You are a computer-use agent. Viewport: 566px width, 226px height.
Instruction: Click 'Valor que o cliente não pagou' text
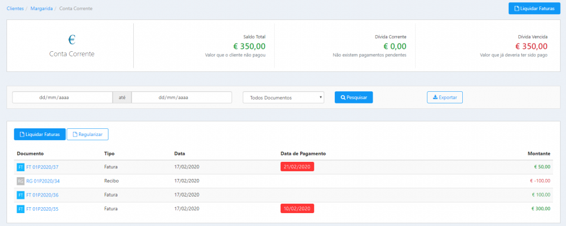tap(236, 55)
